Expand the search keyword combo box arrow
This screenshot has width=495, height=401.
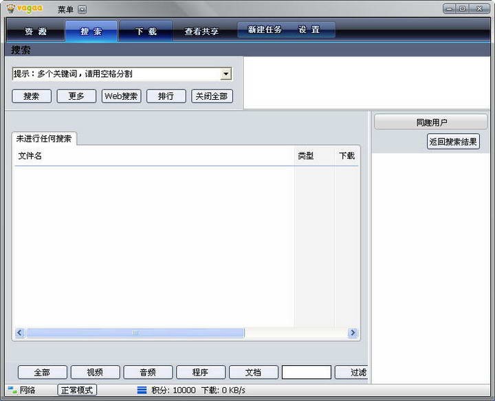tap(225, 74)
